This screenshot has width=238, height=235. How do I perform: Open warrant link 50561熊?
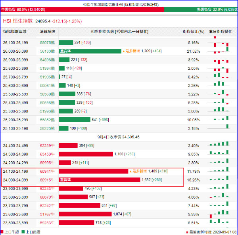(47, 86)
